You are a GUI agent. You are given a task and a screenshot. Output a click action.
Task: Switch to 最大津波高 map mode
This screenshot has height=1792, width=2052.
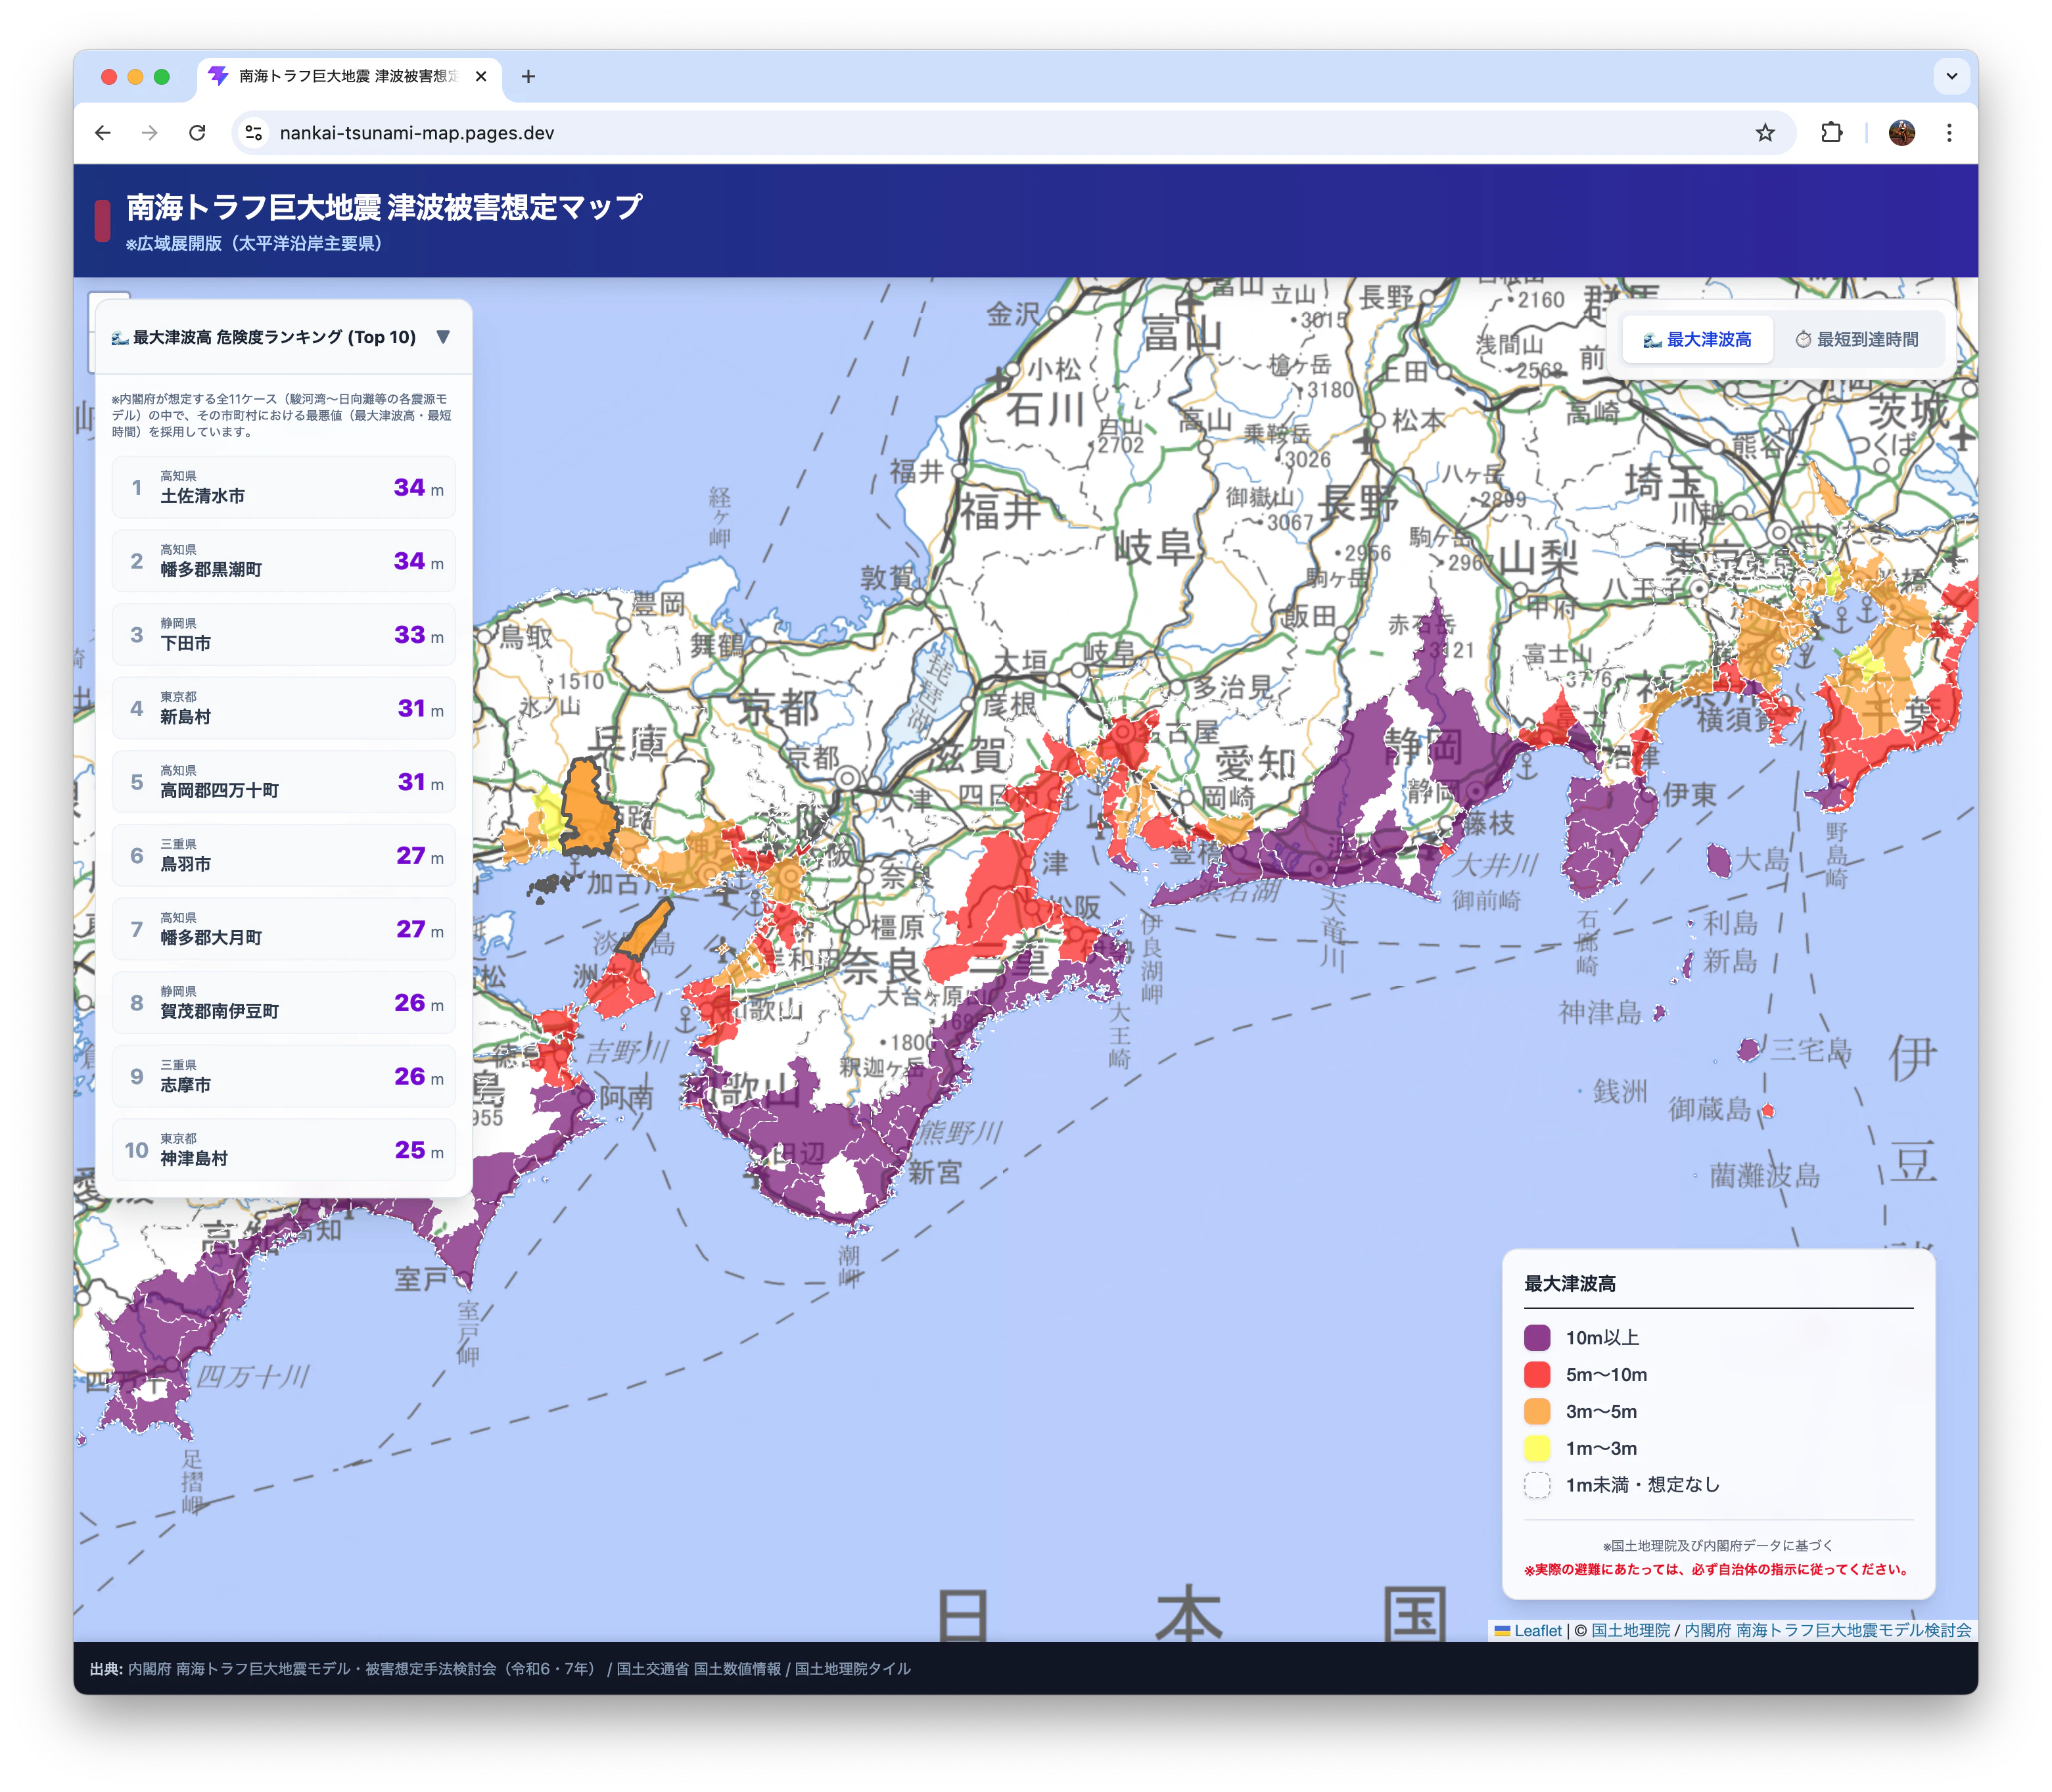click(x=1697, y=340)
